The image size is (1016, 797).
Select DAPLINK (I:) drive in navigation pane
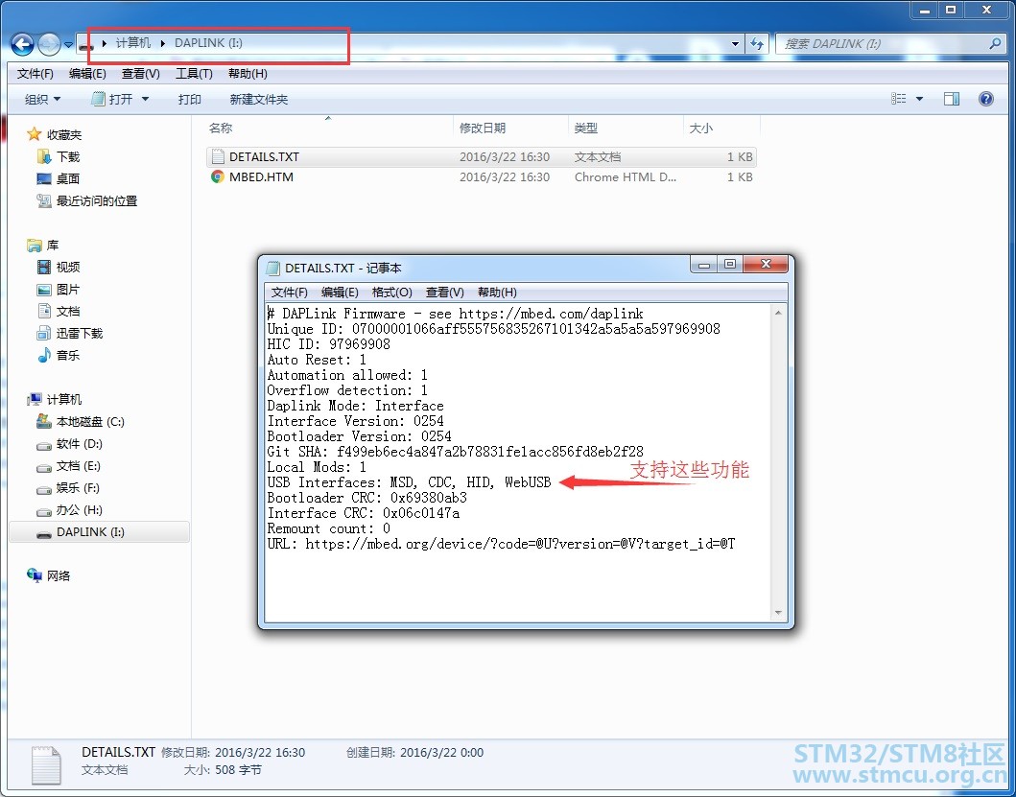point(99,532)
